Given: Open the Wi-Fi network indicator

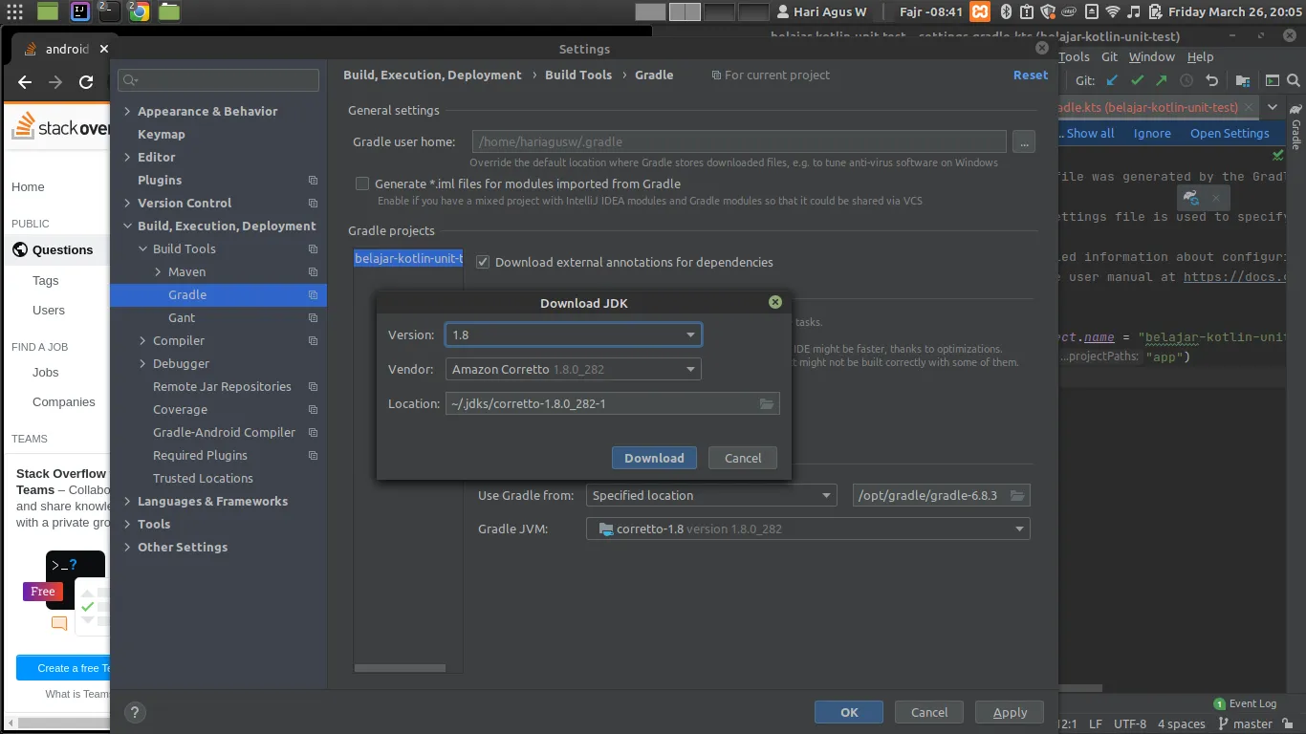Looking at the screenshot, I should [x=1112, y=11].
